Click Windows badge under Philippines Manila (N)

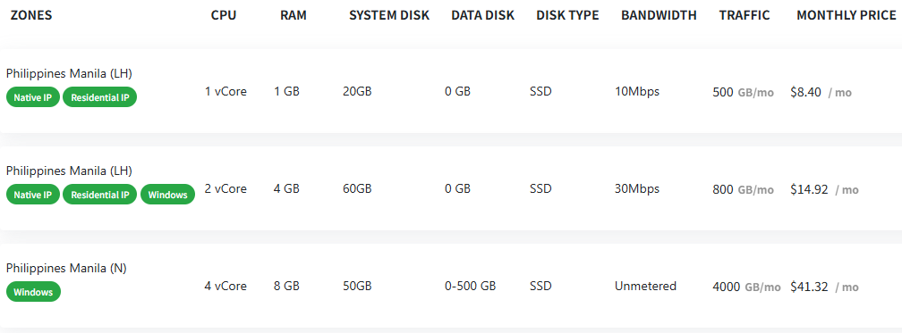[33, 292]
